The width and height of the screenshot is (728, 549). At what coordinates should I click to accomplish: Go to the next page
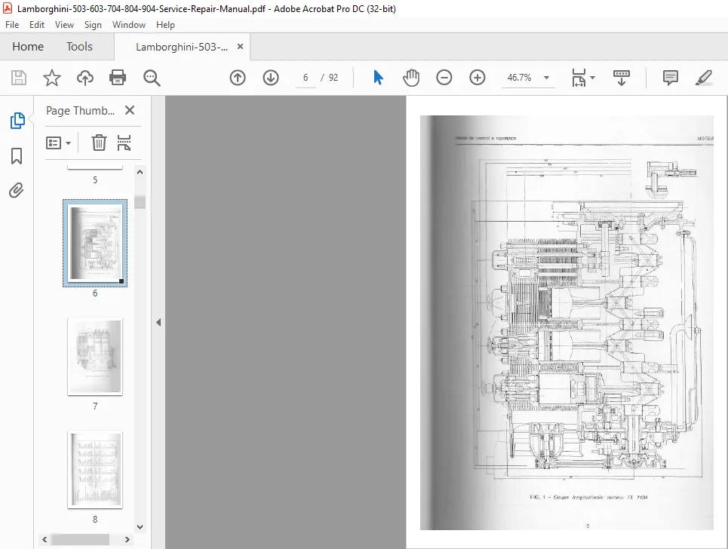tap(271, 78)
